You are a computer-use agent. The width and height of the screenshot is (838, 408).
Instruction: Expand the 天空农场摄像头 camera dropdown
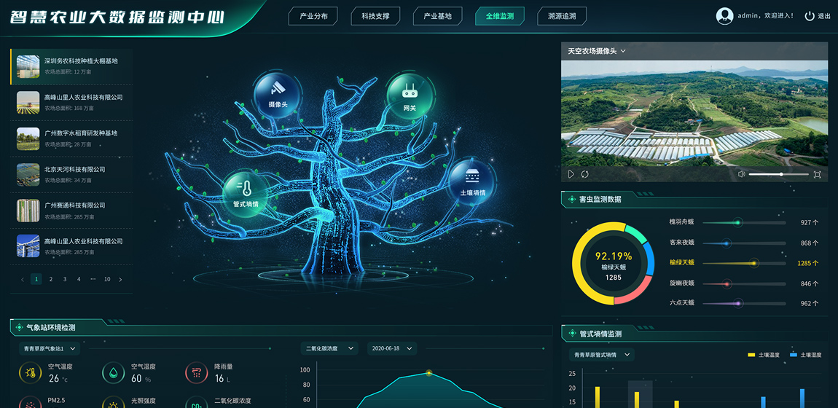pyautogui.click(x=623, y=51)
